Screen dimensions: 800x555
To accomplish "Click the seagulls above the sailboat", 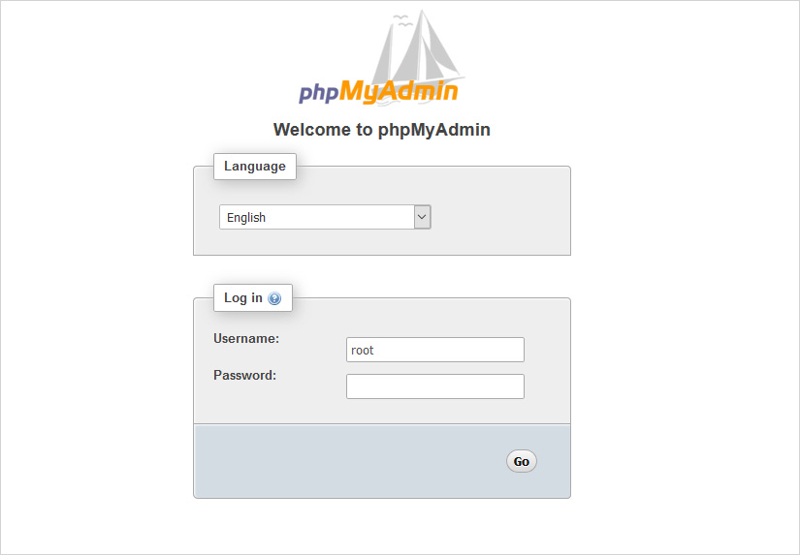I will point(403,21).
